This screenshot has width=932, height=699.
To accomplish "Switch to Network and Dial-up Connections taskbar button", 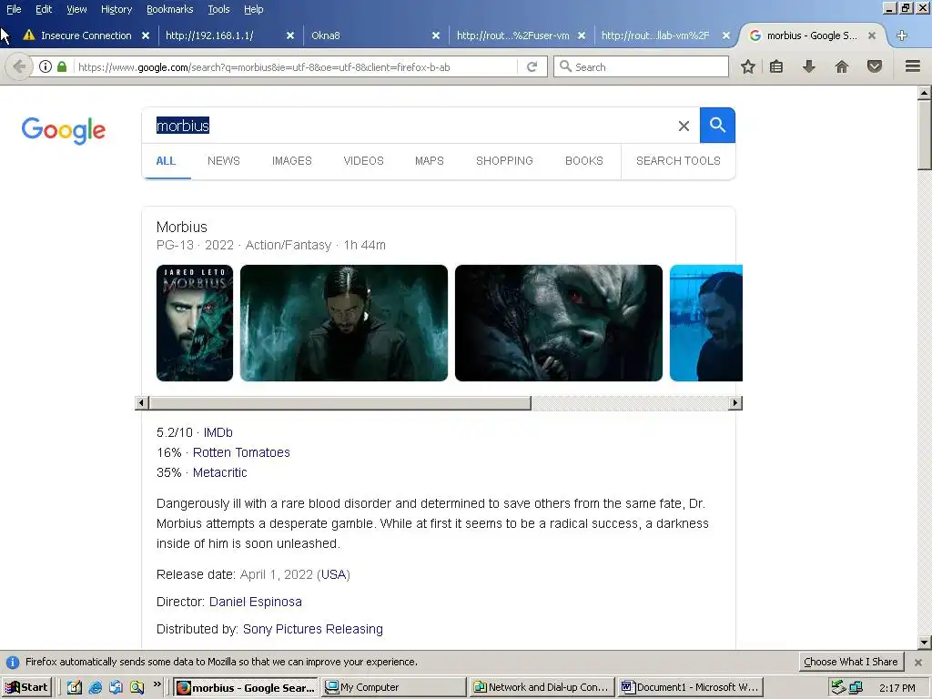I will pyautogui.click(x=542, y=688).
